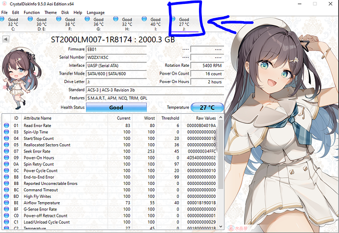
Task: Click the 27 °C temperature button
Action: coord(207,107)
